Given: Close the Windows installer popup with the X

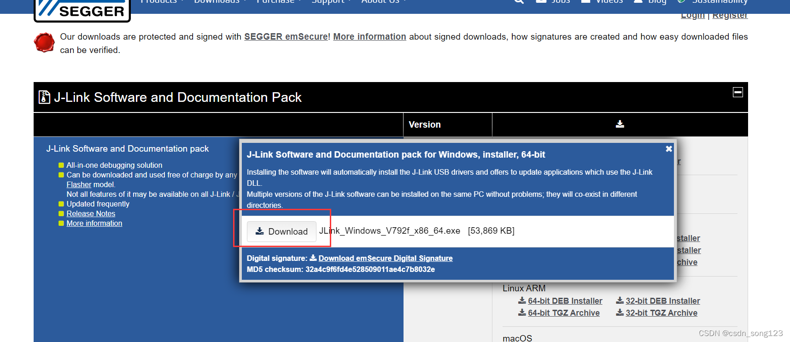Looking at the screenshot, I should [669, 149].
